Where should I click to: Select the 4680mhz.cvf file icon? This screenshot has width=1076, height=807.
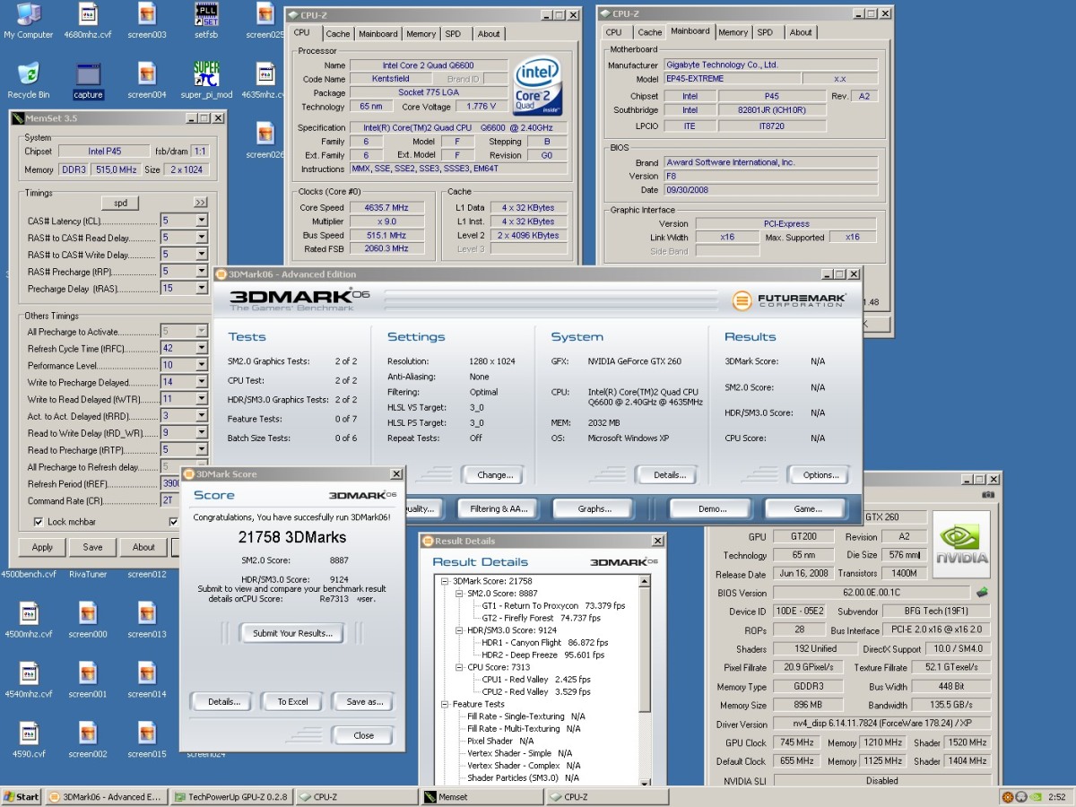coord(88,21)
